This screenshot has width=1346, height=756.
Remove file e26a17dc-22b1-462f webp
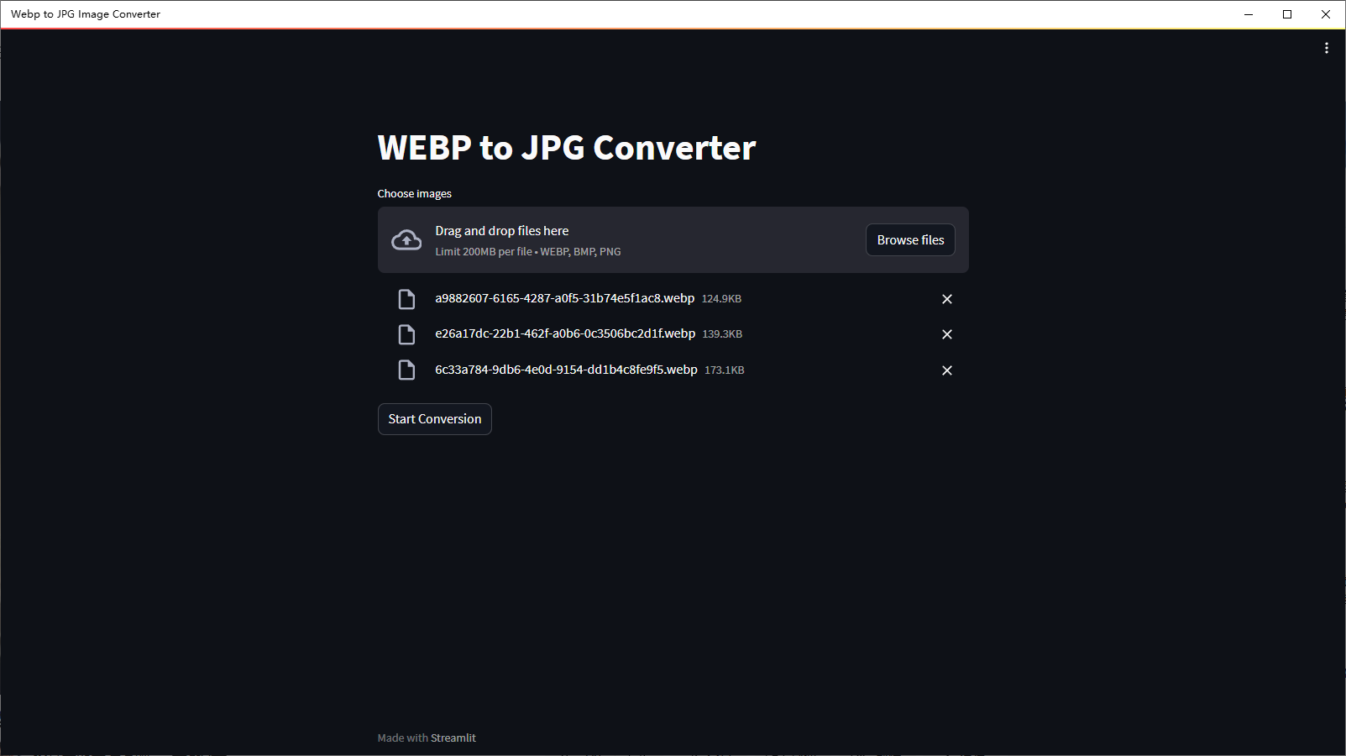pyautogui.click(x=946, y=334)
